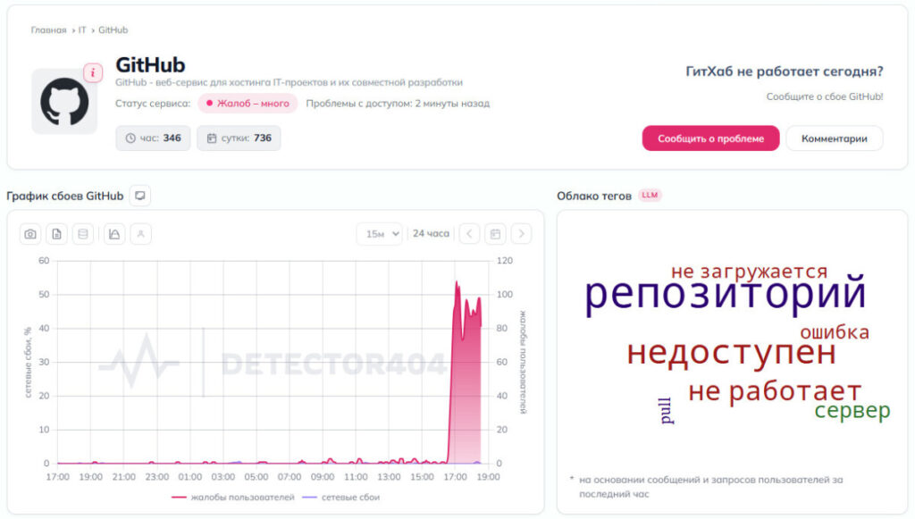
Task: Click the pink info badge on GitHub logo
Action: [x=93, y=73]
